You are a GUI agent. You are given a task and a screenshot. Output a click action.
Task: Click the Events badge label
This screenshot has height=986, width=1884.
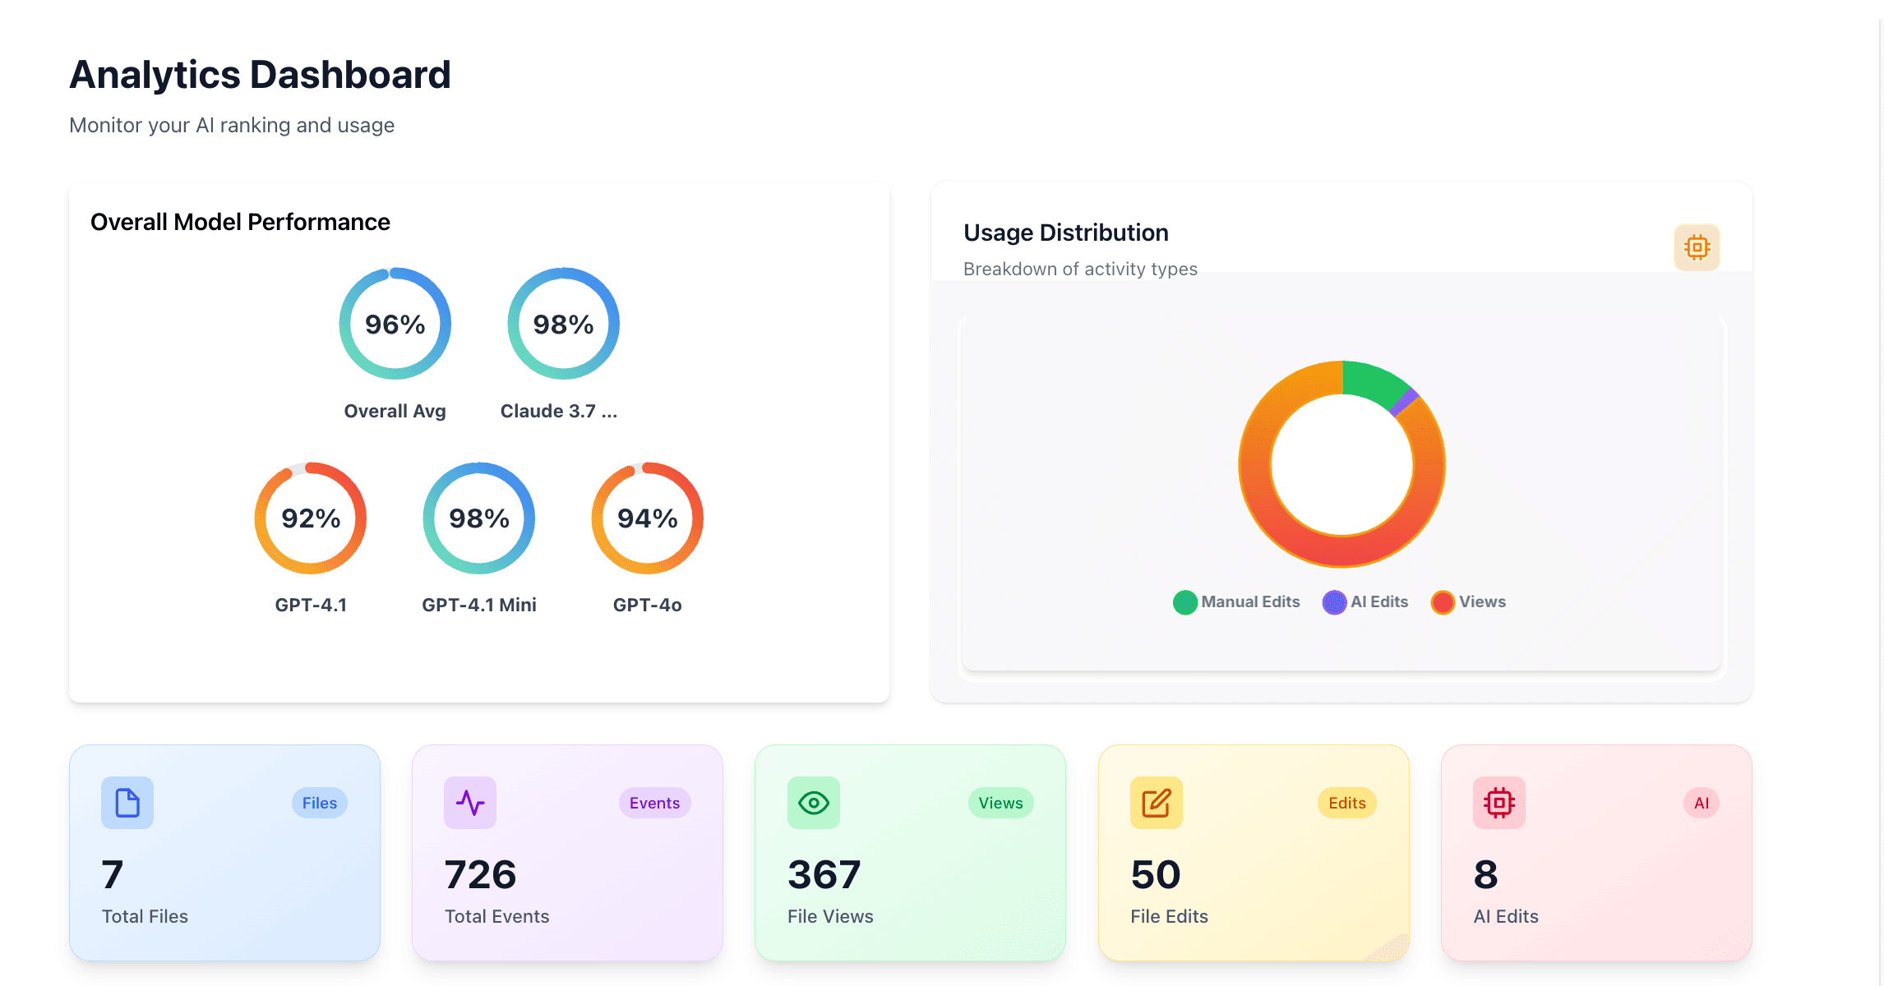click(x=654, y=803)
